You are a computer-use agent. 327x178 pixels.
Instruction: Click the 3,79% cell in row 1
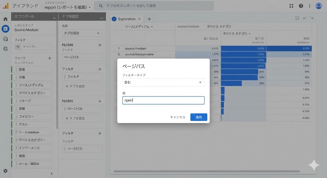tap(289, 48)
